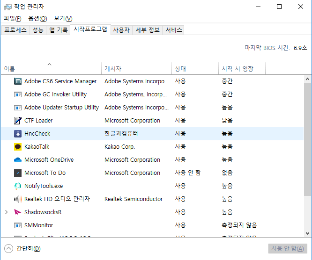The image size is (312, 260).
Task: Select the SMMonitor name
Action: [x=38, y=225]
